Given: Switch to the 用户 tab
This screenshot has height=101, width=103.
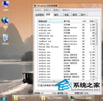Looking at the screenshot, I should (84, 15).
